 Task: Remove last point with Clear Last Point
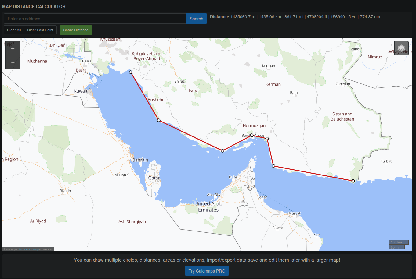(x=40, y=30)
